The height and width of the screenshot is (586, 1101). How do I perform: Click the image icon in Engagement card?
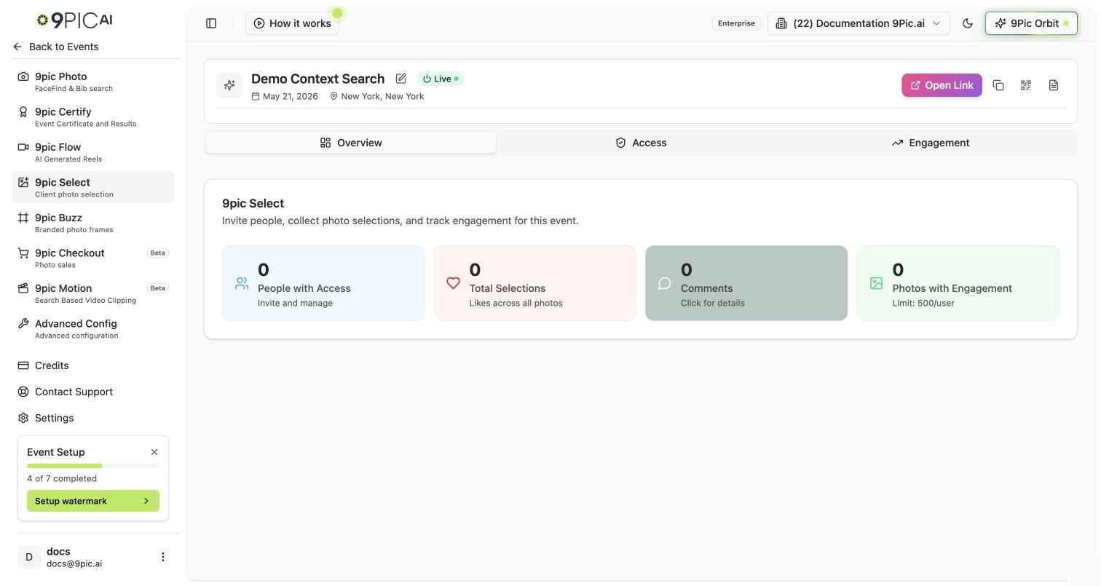click(x=877, y=283)
